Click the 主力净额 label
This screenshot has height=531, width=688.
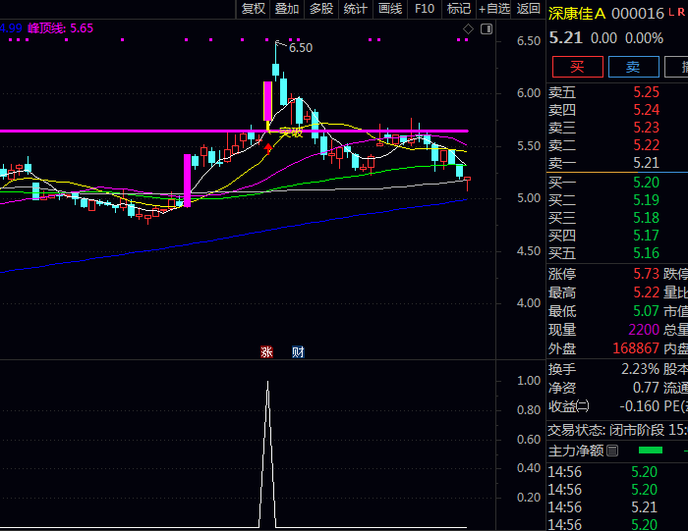[576, 451]
